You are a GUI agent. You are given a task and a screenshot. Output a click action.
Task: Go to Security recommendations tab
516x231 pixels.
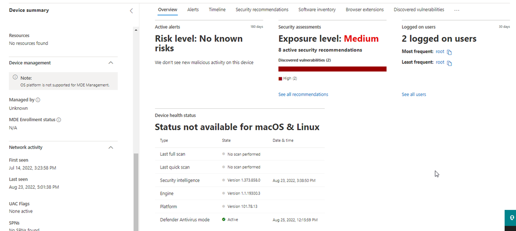pyautogui.click(x=262, y=10)
